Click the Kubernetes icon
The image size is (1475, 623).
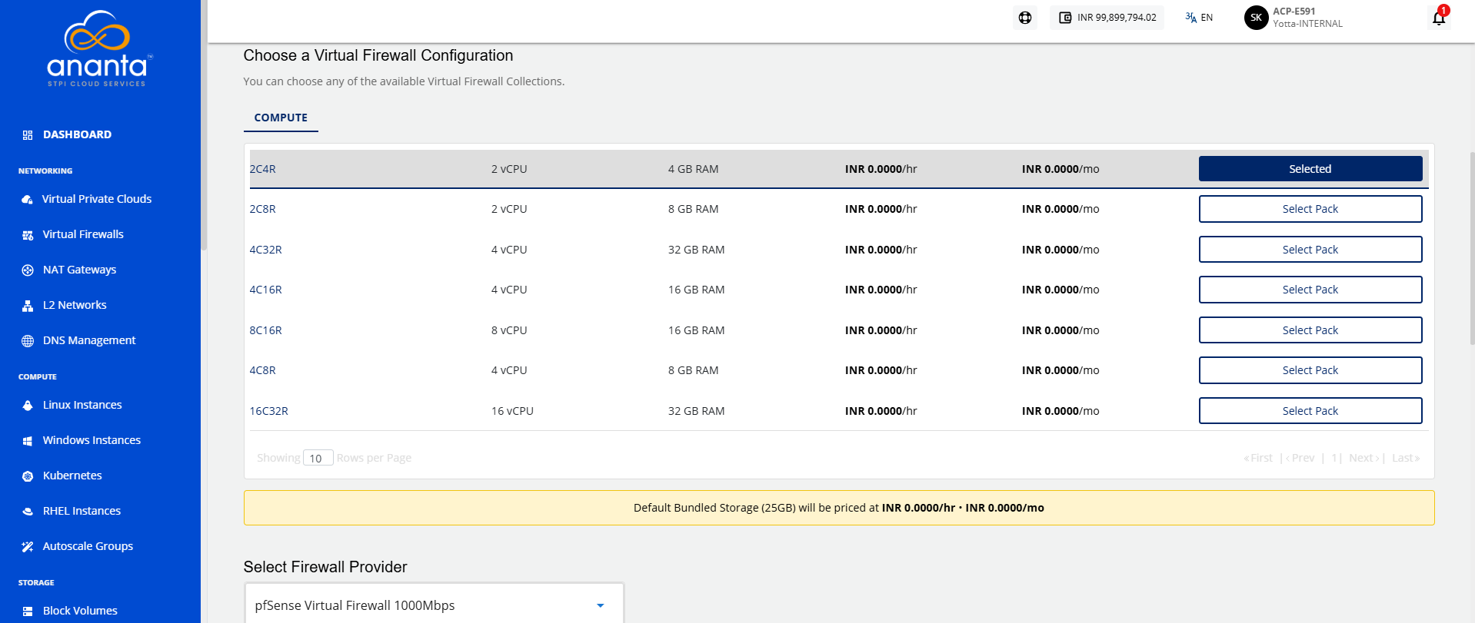[28, 476]
